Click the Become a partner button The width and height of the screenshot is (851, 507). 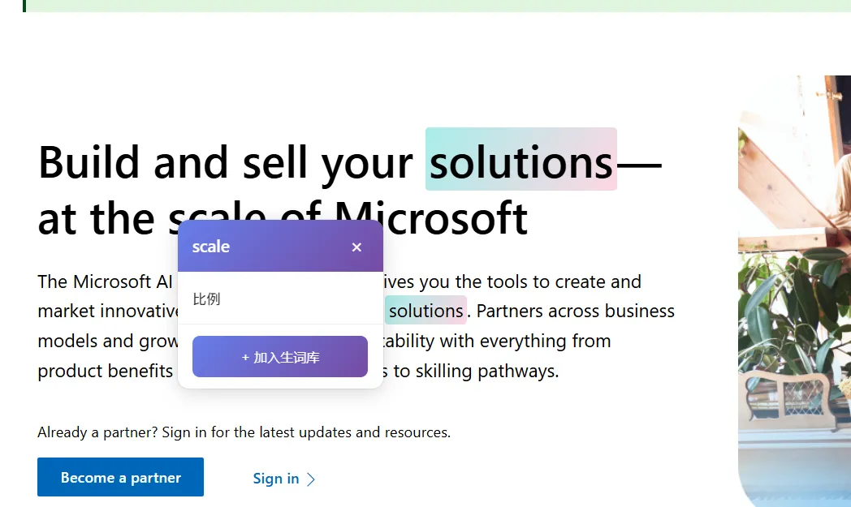click(120, 477)
